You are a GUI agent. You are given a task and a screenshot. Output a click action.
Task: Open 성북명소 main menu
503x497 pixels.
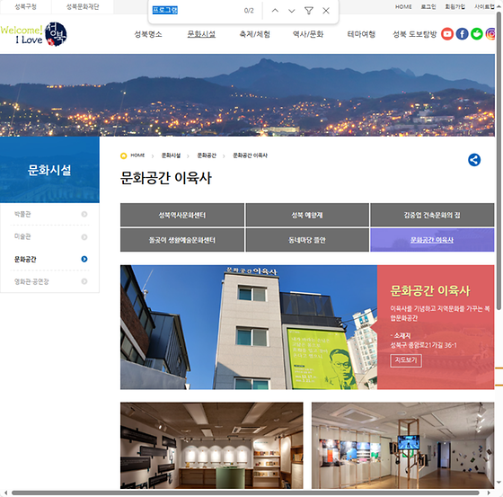pos(148,34)
